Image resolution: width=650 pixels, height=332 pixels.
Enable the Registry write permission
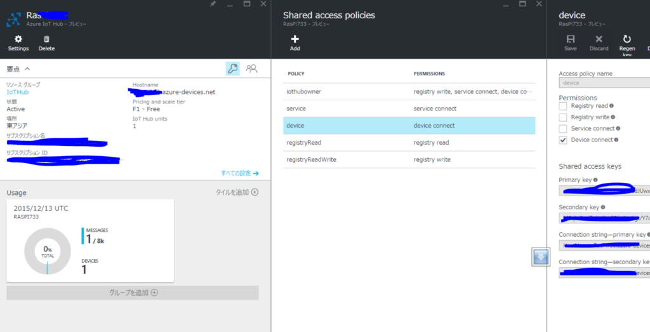click(562, 117)
